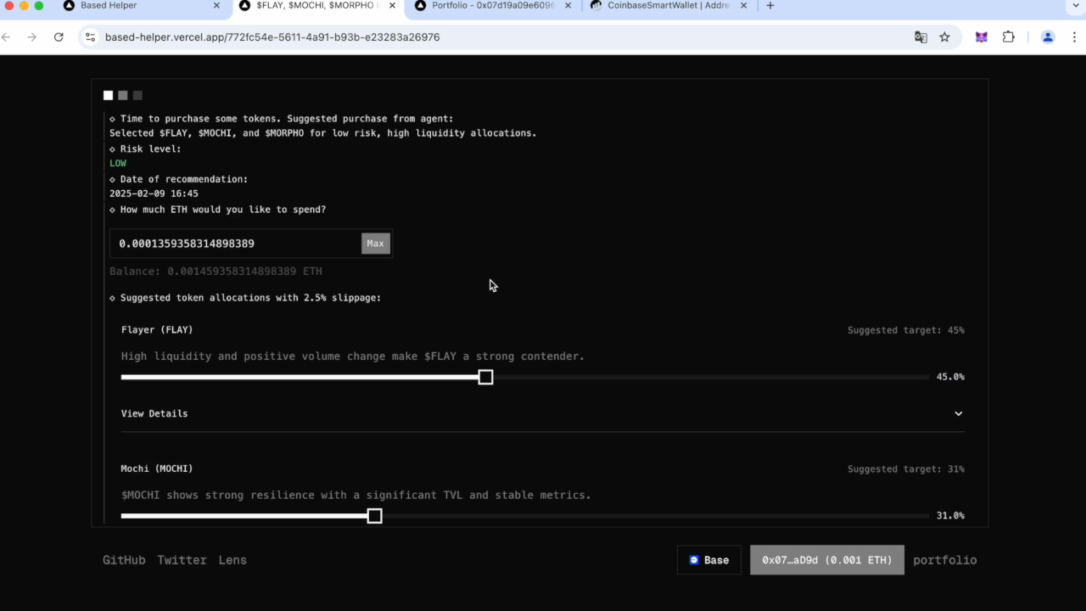Click the View Details label
1086x611 pixels.
[154, 414]
